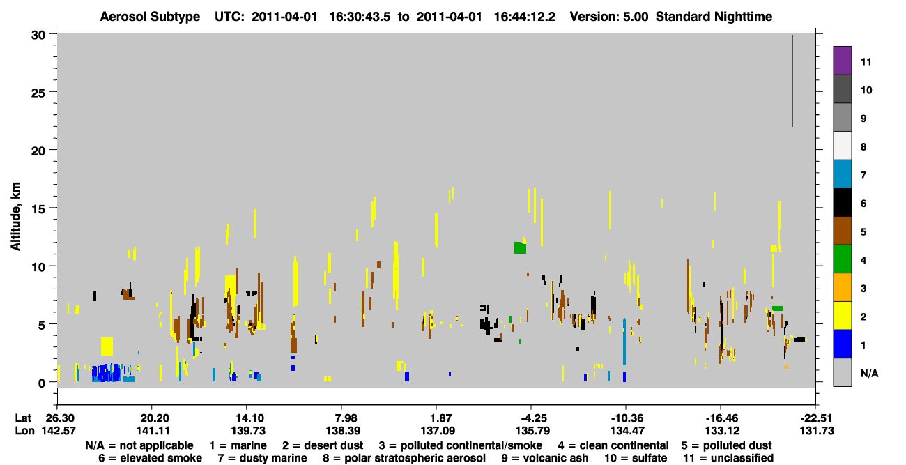Click the legend text '9 = volcanic ash'
The height and width of the screenshot is (465, 906).
click(545, 458)
